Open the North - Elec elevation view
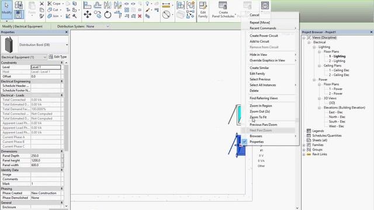Image resolution: width=374 pixels, height=210 pixels. (x=337, y=117)
